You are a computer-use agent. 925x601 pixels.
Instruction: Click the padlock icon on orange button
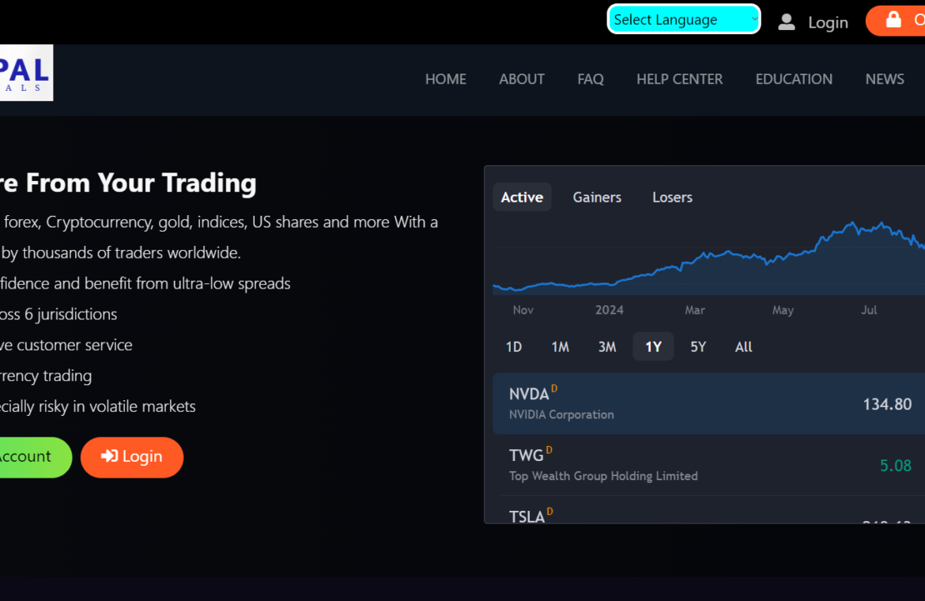pyautogui.click(x=893, y=20)
